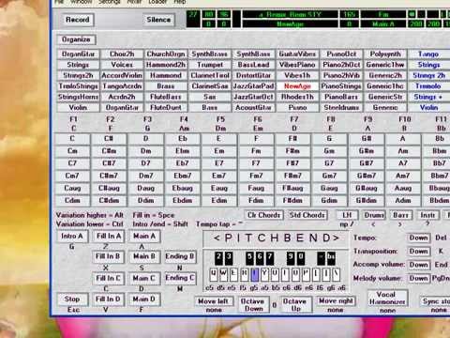Select the Steeldrums instrument
The width and height of the screenshot is (450, 338).
tap(341, 107)
